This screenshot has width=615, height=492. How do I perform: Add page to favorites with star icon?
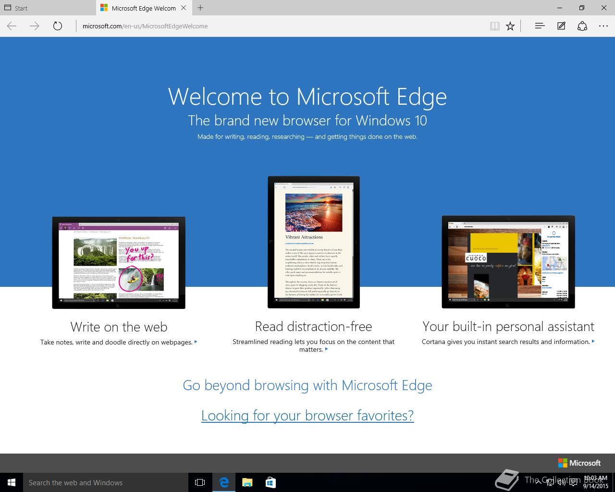pos(510,26)
